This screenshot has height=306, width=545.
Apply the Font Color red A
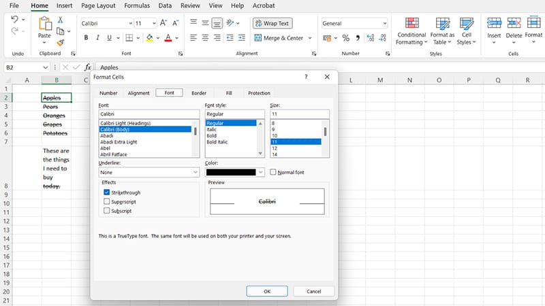click(168, 37)
